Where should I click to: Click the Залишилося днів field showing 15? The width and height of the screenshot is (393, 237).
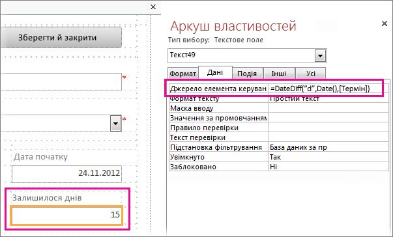(x=66, y=215)
